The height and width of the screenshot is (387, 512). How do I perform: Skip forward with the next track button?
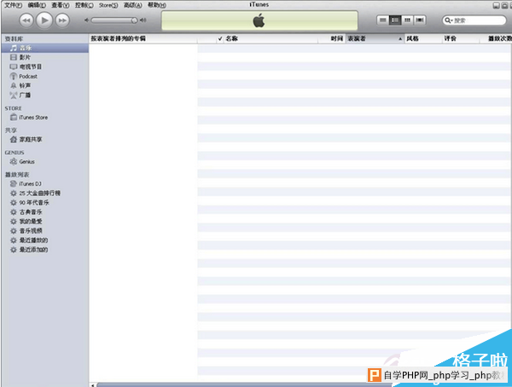click(x=62, y=20)
